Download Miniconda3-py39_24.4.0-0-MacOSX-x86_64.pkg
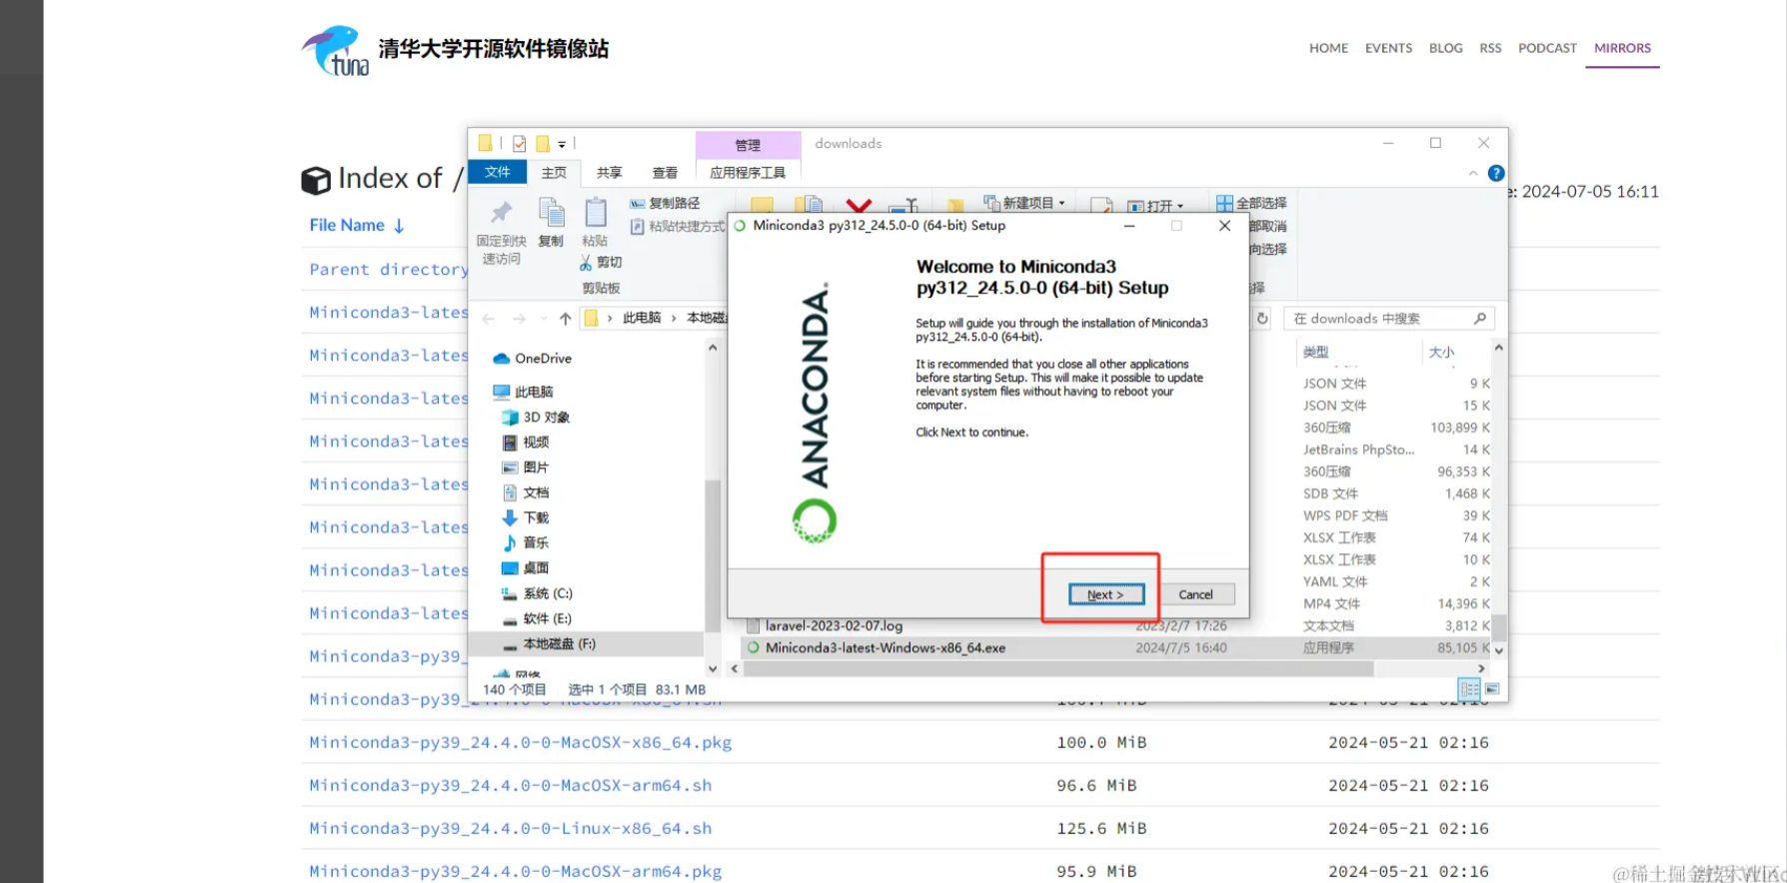This screenshot has width=1787, height=883. coord(520,742)
